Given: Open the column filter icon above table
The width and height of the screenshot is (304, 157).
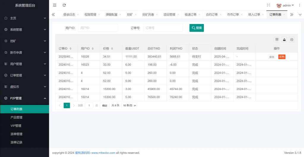Looking at the screenshot, I should pos(277,39).
